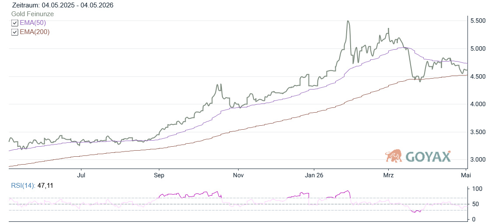Select the EMA(200) legend label
499x224 pixels.
pyautogui.click(x=35, y=32)
